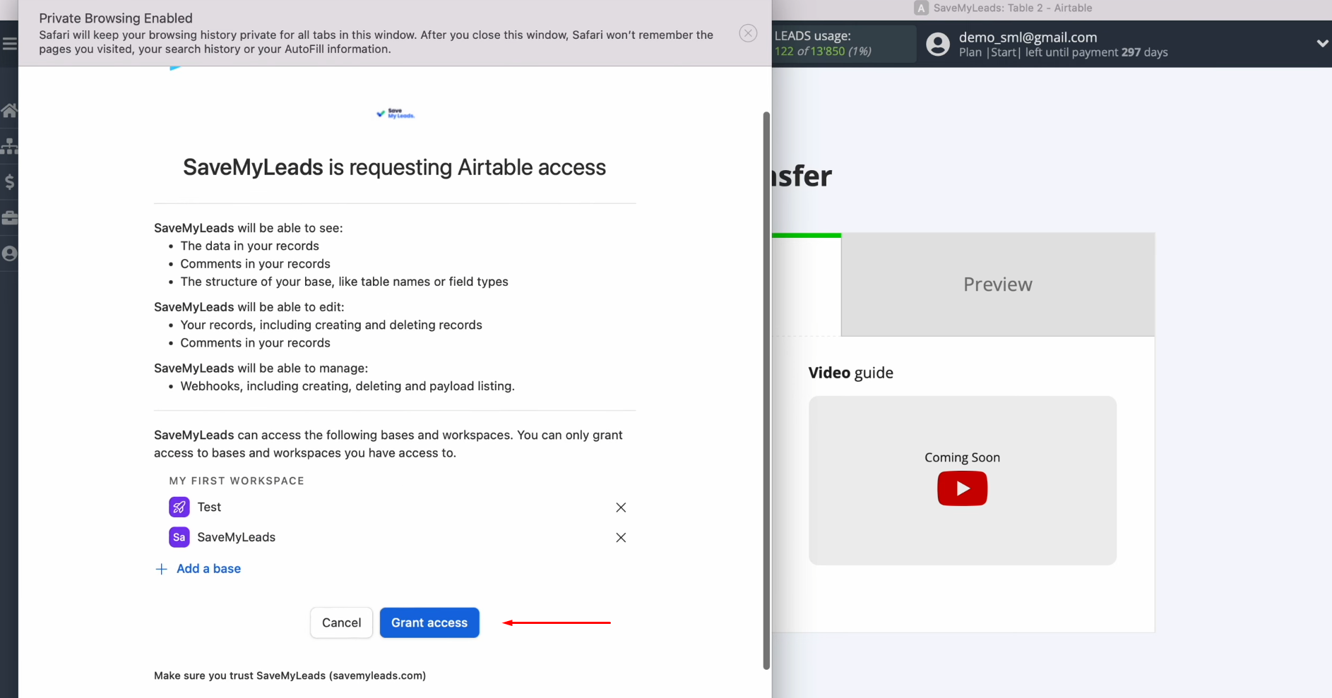Remove the Test base from access list

tap(621, 507)
